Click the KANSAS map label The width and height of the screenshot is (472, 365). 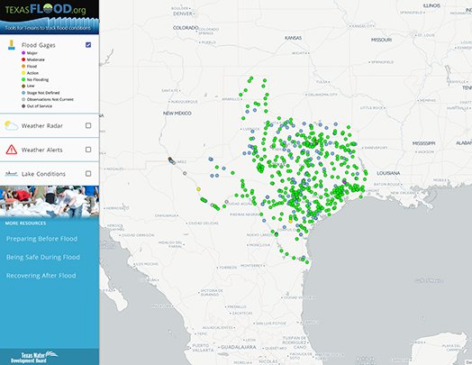293,38
